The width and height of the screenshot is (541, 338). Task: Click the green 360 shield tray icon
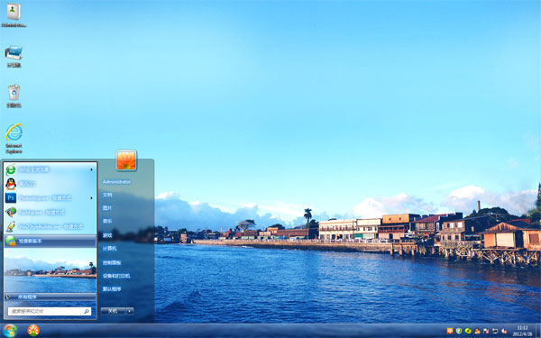point(459,331)
